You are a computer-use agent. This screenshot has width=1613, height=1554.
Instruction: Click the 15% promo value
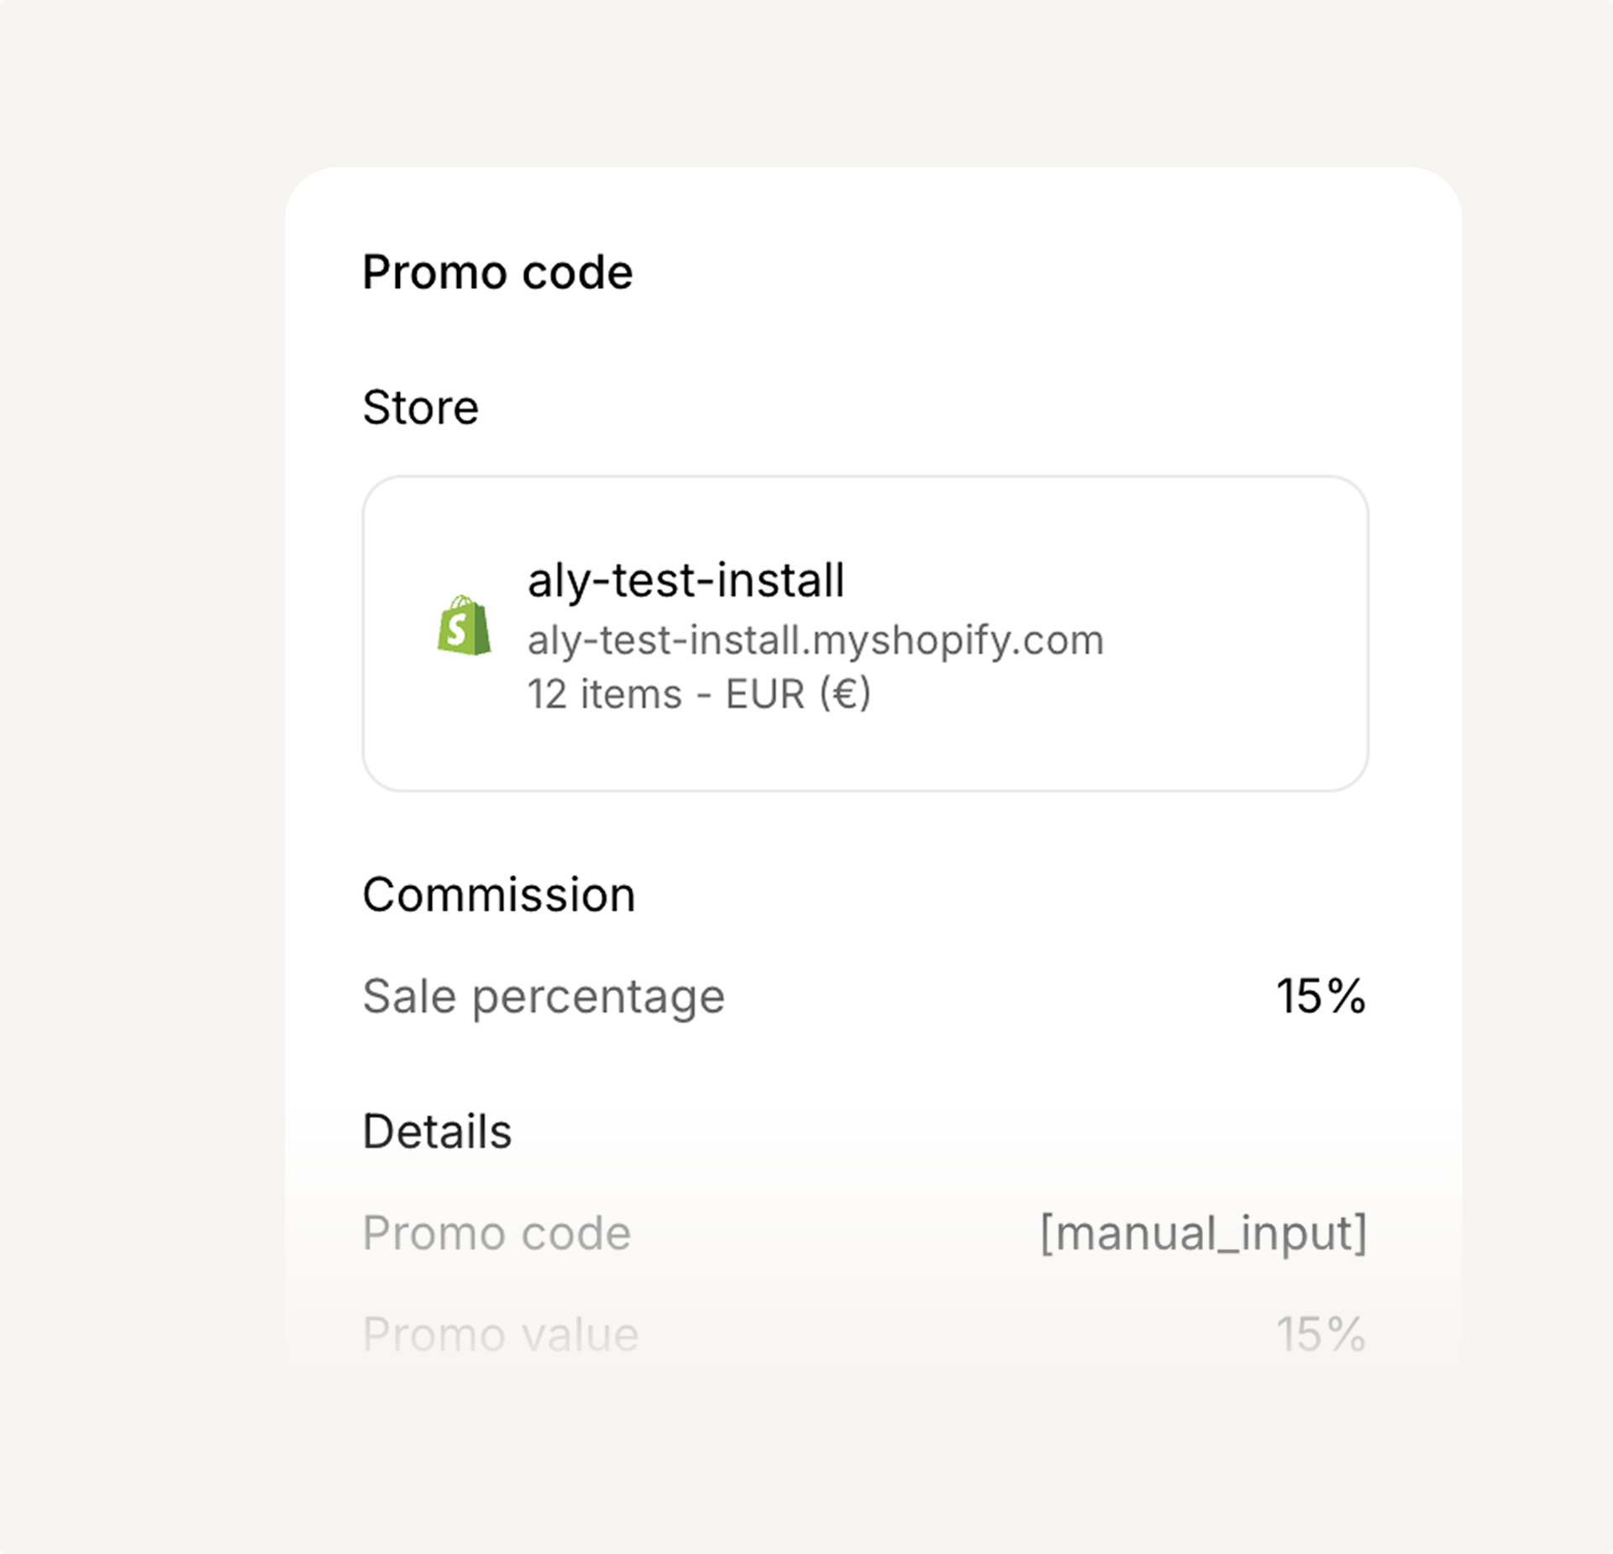point(1321,1334)
